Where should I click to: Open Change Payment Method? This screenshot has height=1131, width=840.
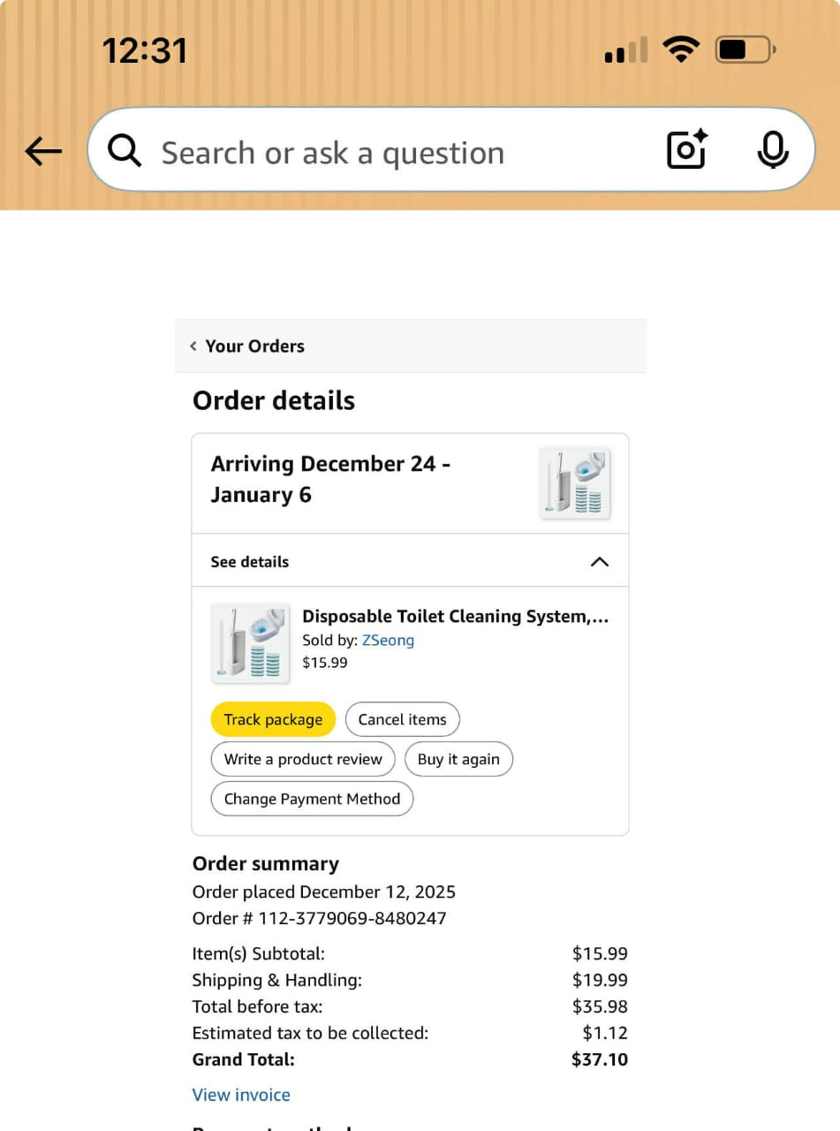[312, 799]
